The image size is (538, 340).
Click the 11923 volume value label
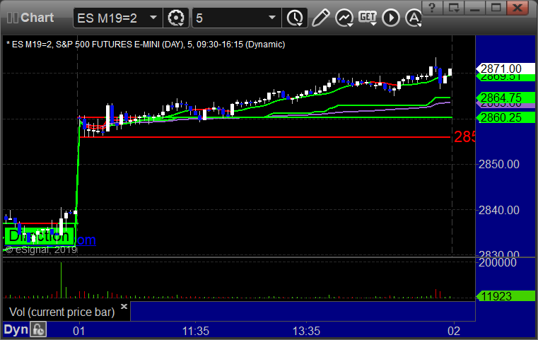[505, 296]
